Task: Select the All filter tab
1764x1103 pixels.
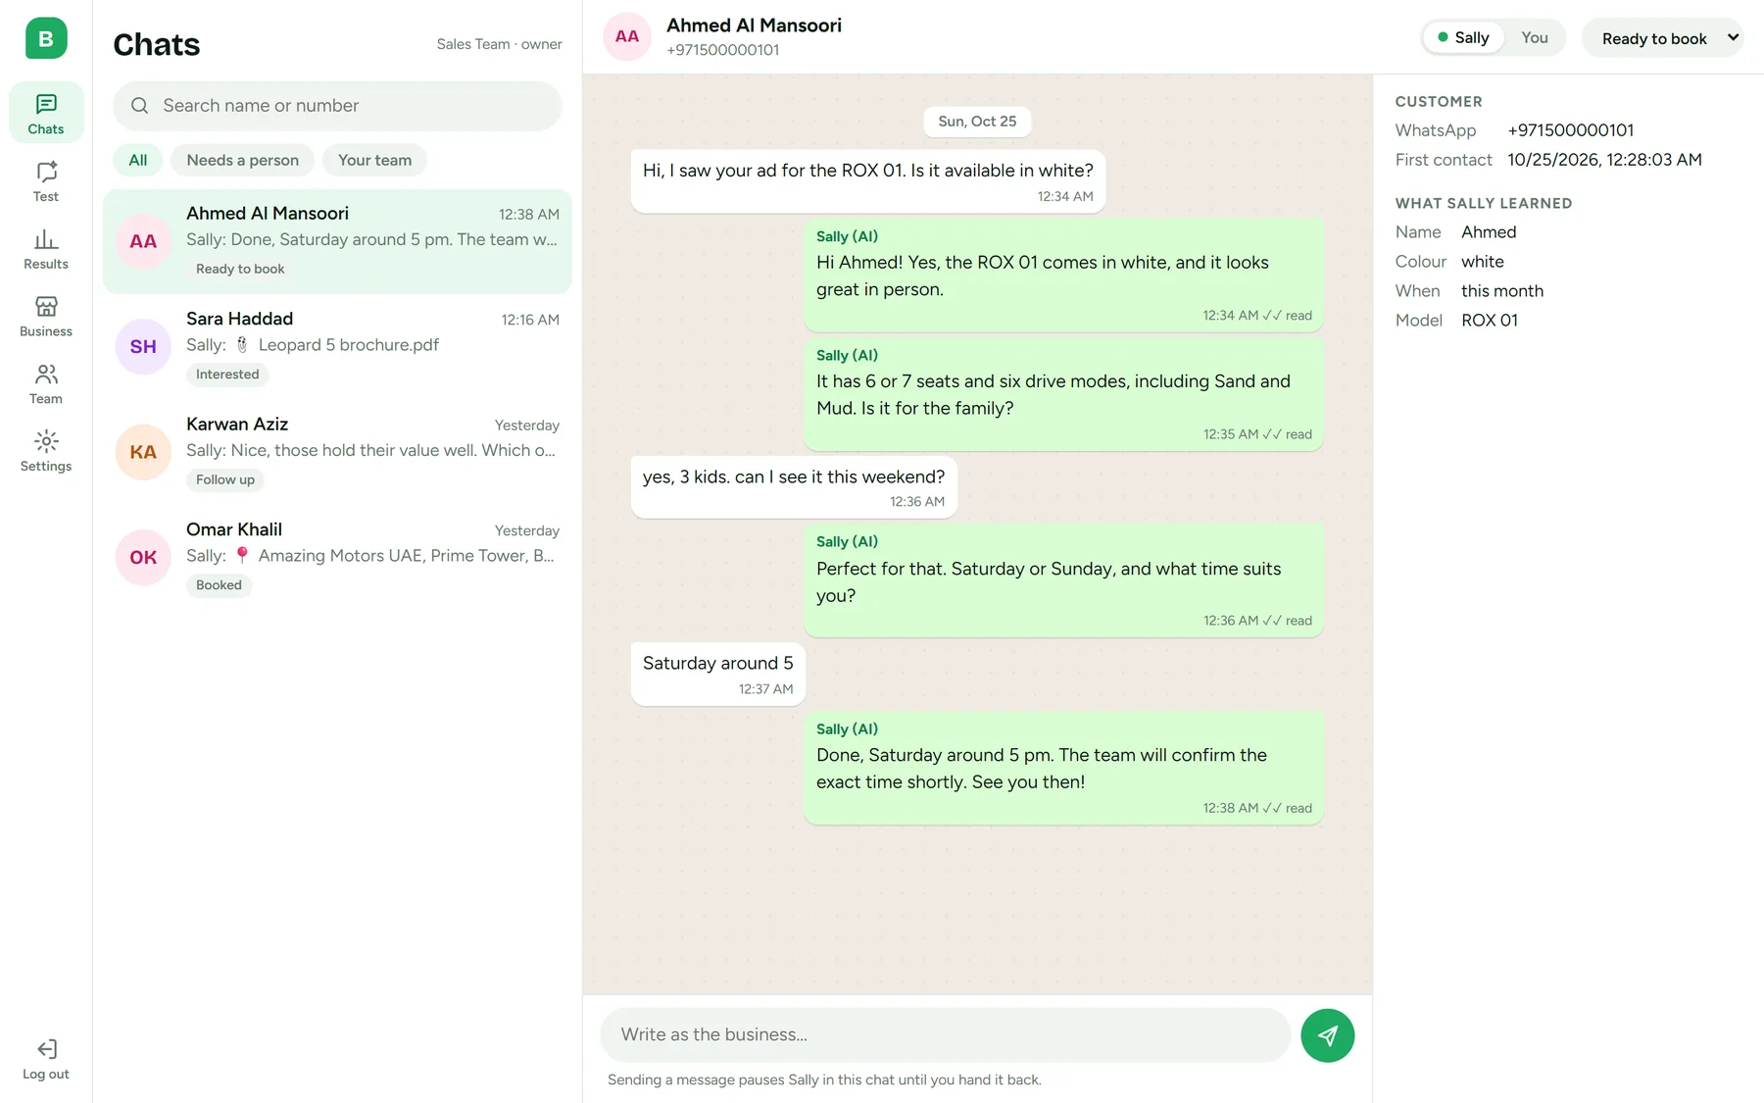Action: 138,160
